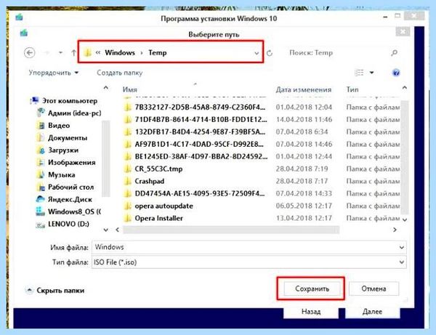436x335 pixels.
Task: Click the horizontal scrollbar thumb
Action: [231, 230]
